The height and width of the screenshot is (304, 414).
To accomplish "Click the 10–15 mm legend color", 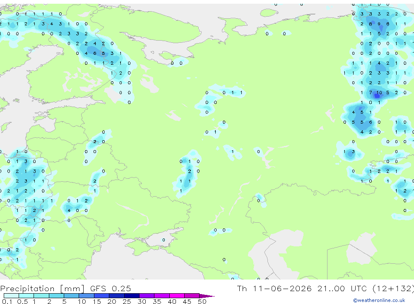I will pos(87,296).
